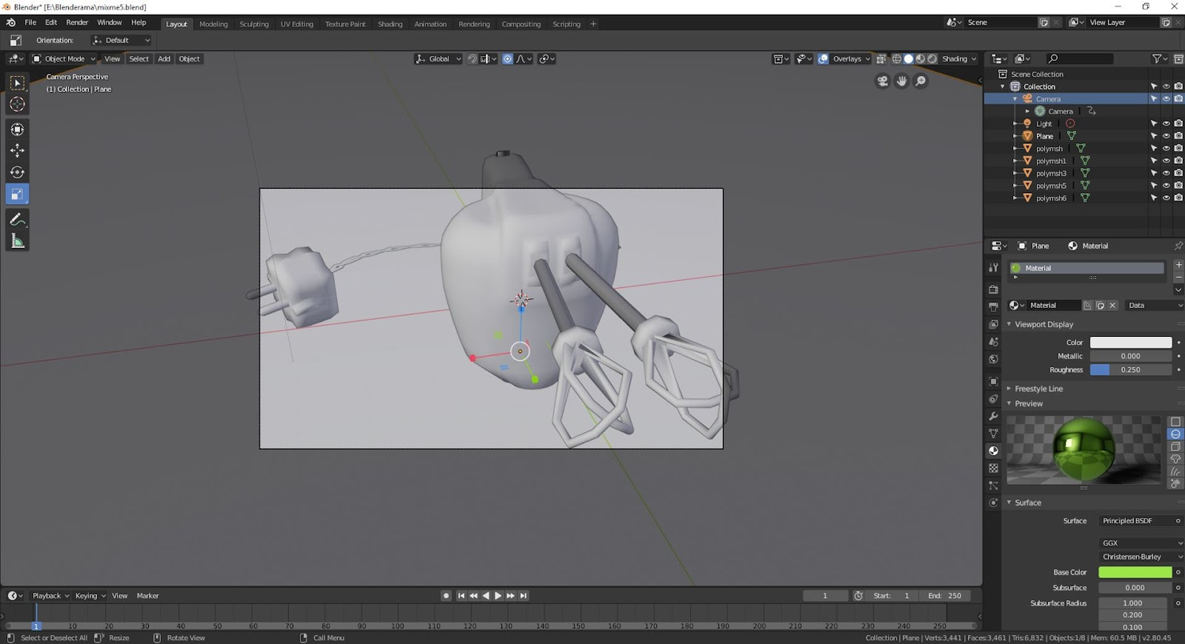This screenshot has width=1185, height=644.
Task: Toggle the Overlays display off
Action: [x=822, y=58]
